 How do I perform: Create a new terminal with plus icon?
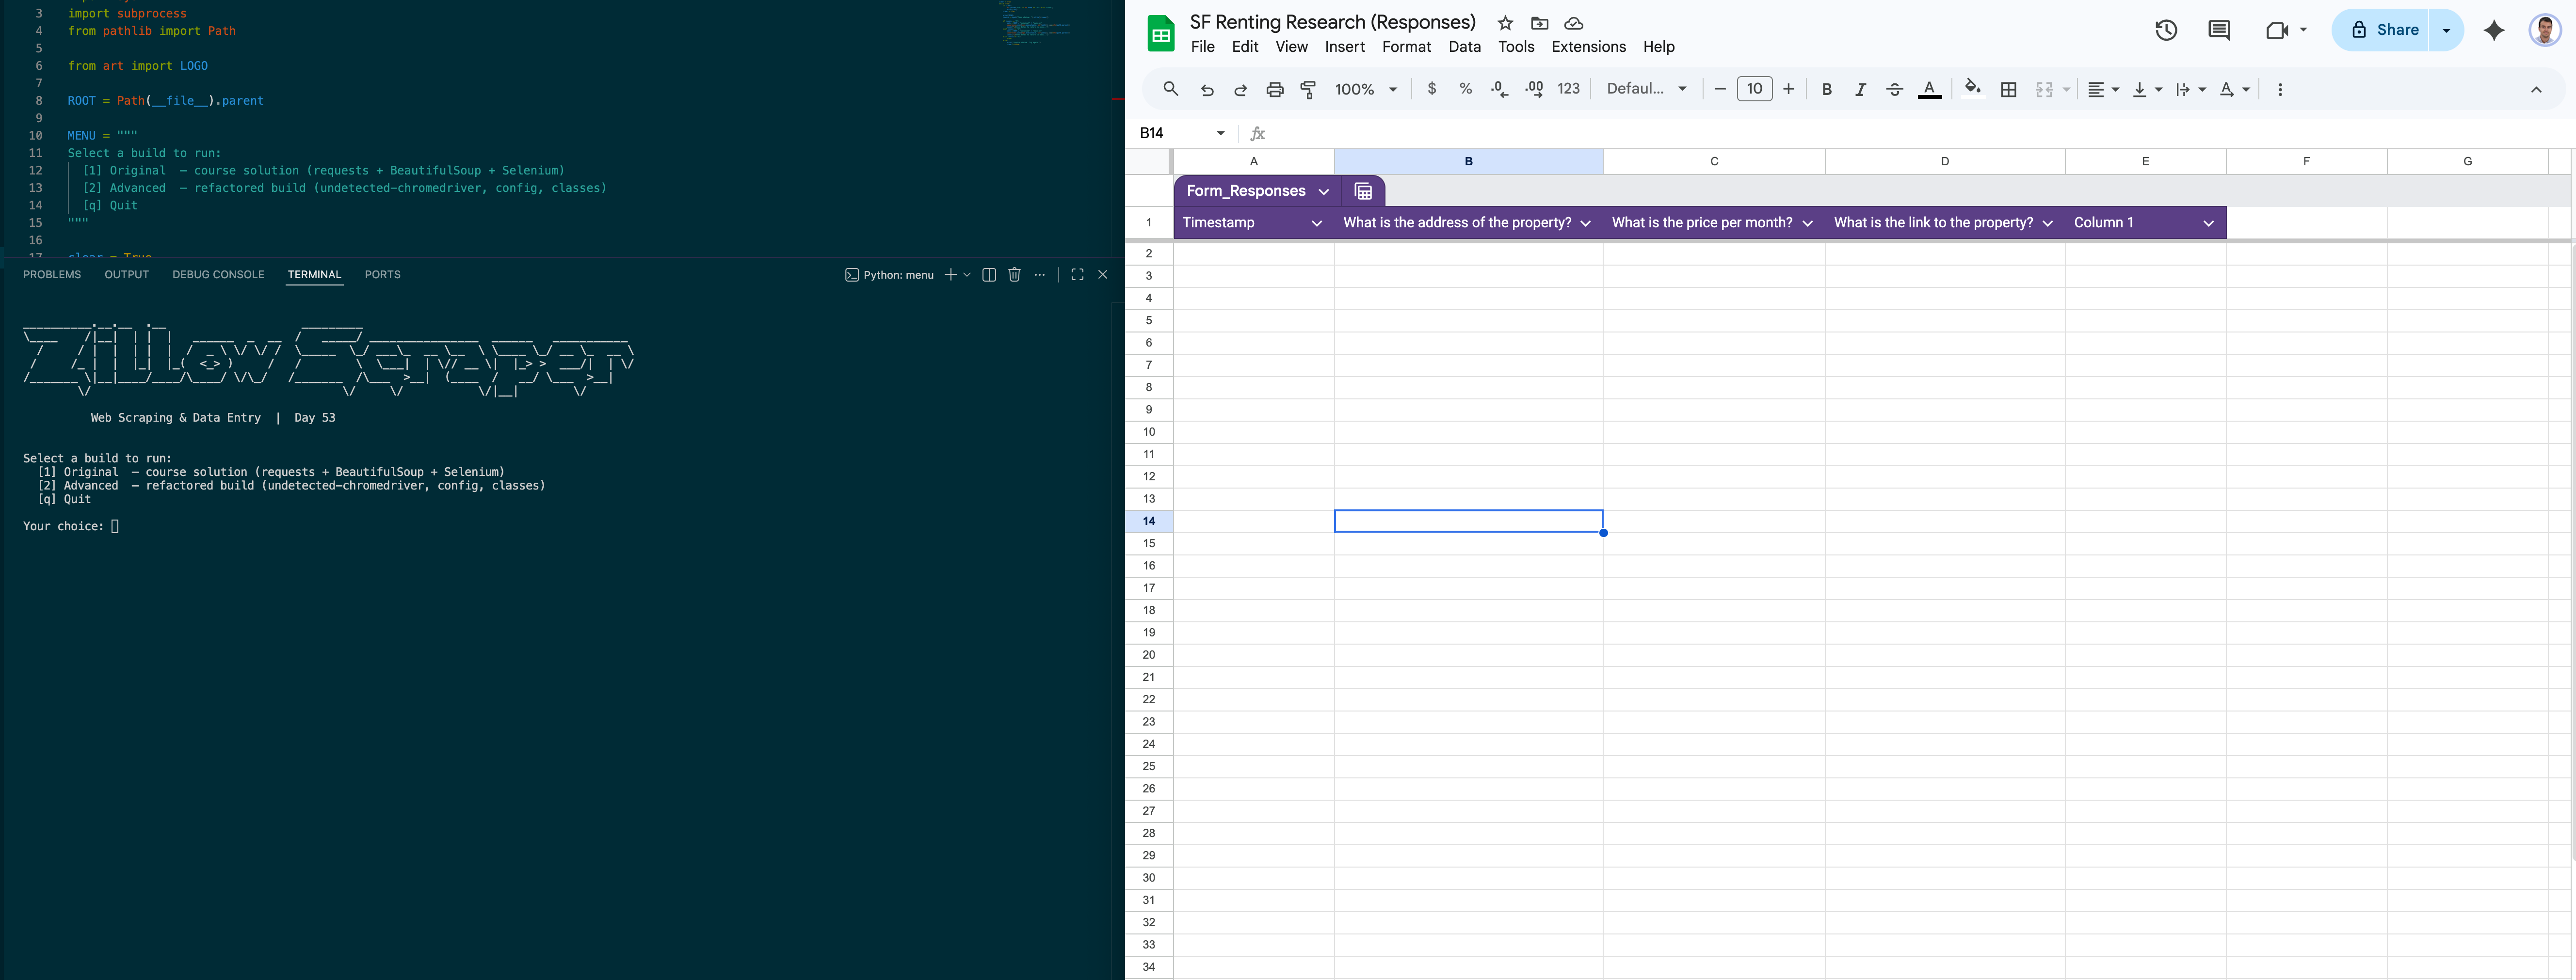950,275
